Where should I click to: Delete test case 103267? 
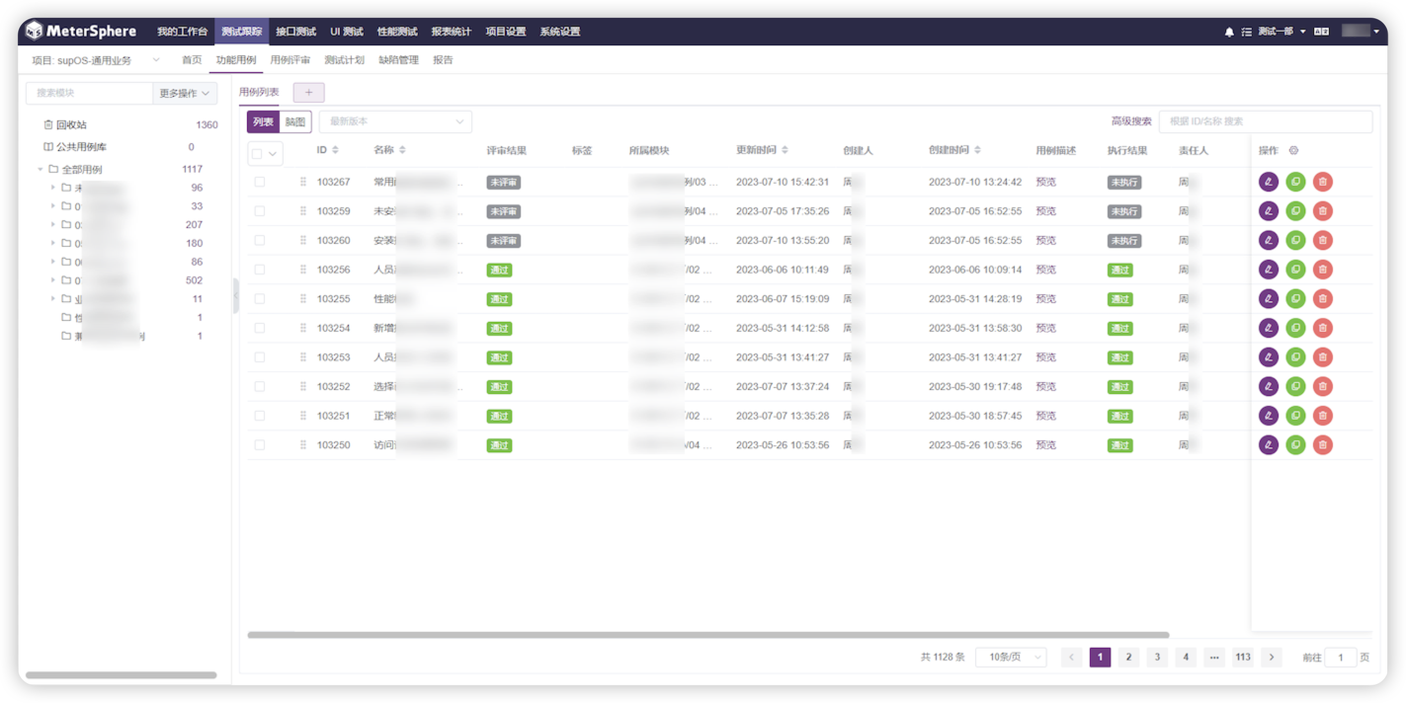(1323, 182)
